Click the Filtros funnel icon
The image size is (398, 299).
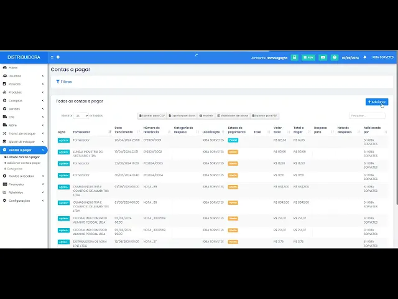(58, 82)
